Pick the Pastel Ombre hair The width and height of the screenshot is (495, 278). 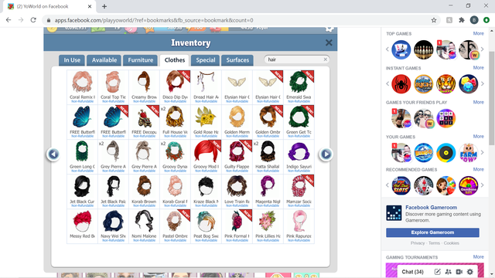(x=175, y=225)
